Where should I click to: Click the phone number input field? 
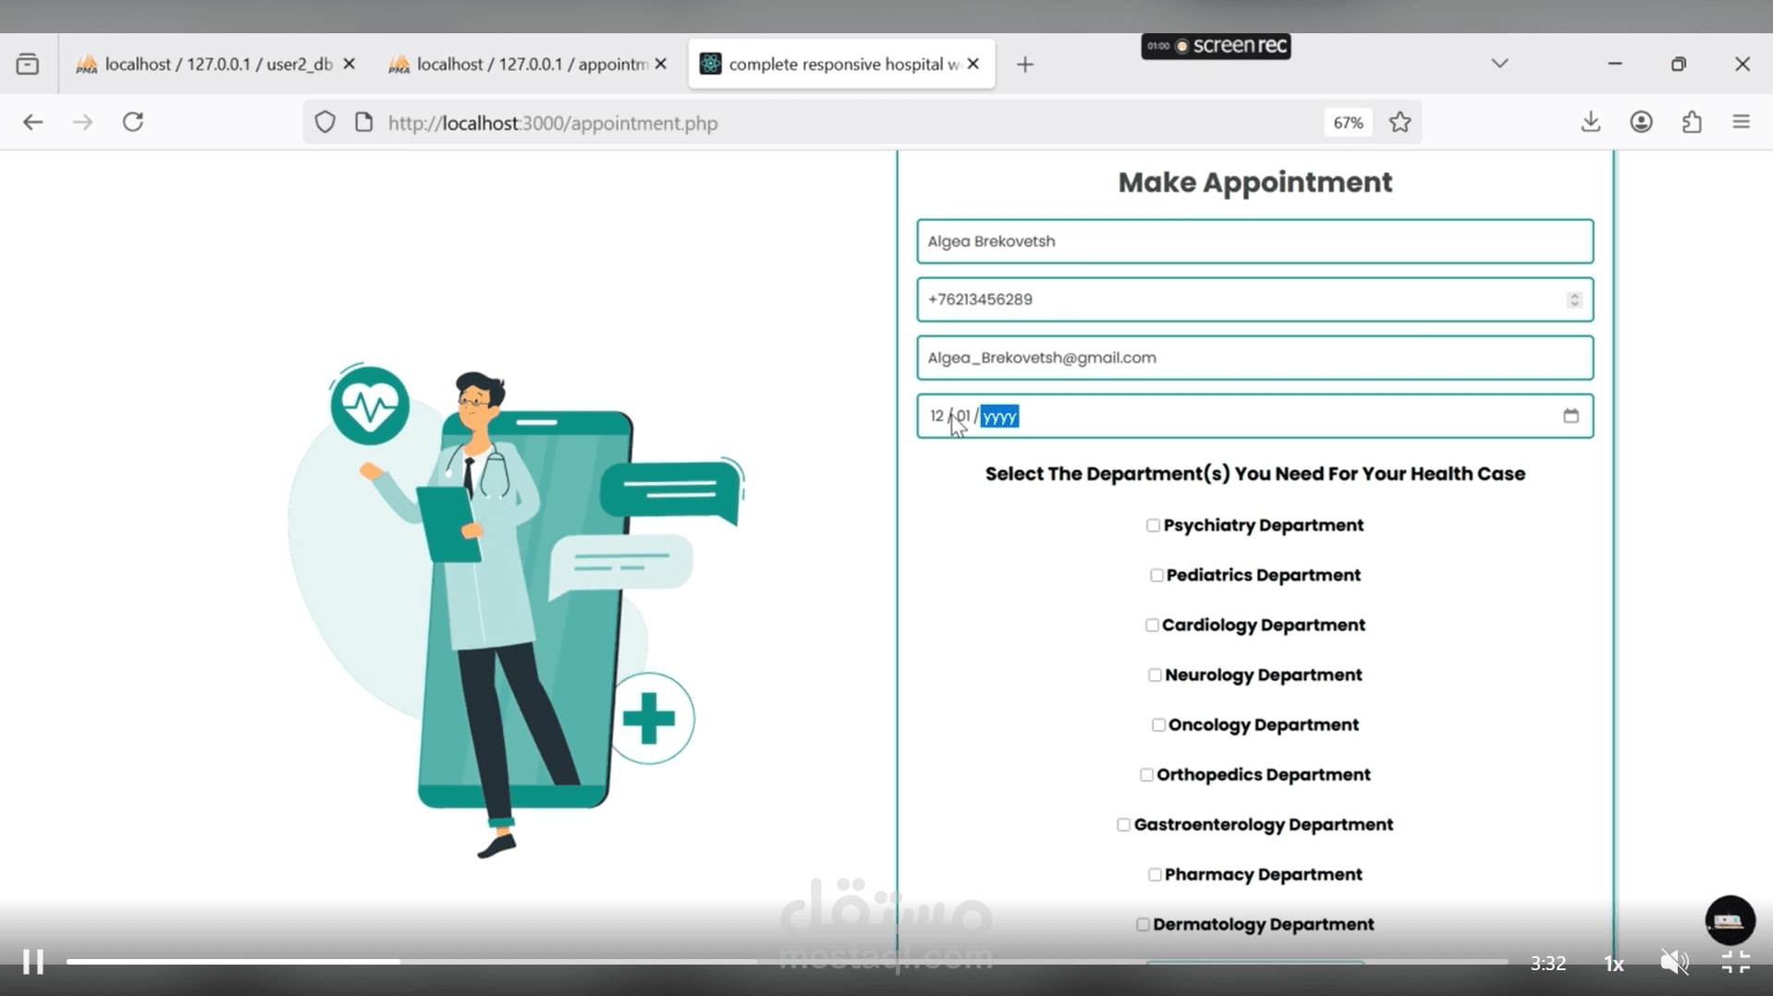click(x=1254, y=299)
